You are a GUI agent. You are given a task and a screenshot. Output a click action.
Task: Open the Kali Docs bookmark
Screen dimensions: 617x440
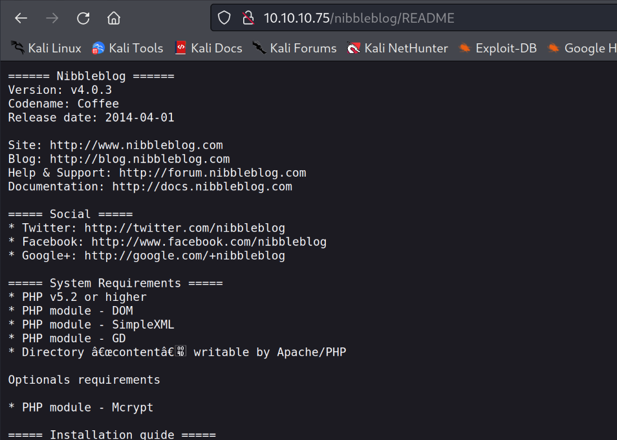(208, 48)
